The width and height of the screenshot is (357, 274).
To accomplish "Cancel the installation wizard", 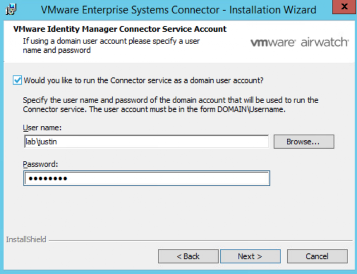I will (317, 256).
